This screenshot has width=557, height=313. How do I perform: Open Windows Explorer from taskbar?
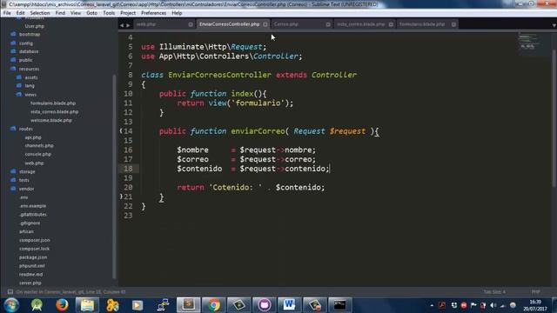[87, 305]
